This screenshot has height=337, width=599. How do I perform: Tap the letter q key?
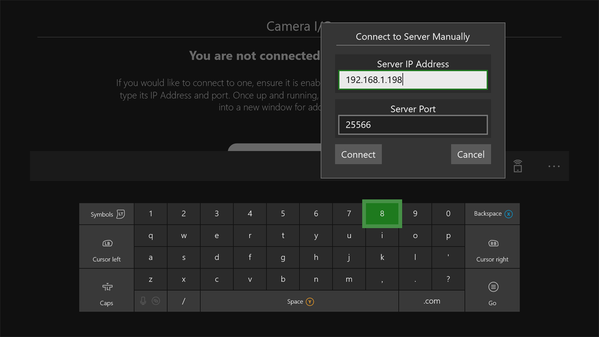tap(151, 236)
